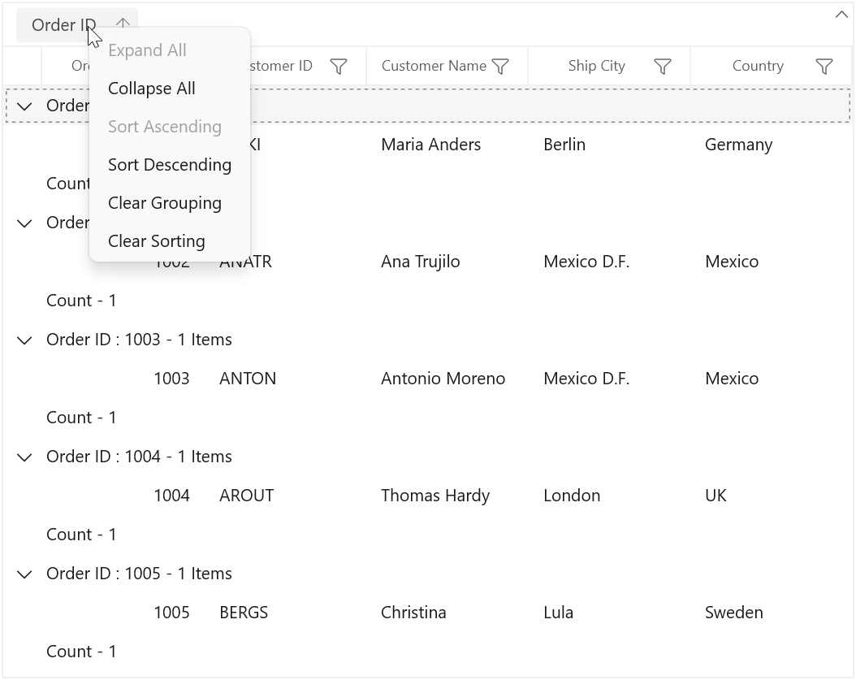Collapse the first Order group row
Screen dimensions: 856x680
24,106
